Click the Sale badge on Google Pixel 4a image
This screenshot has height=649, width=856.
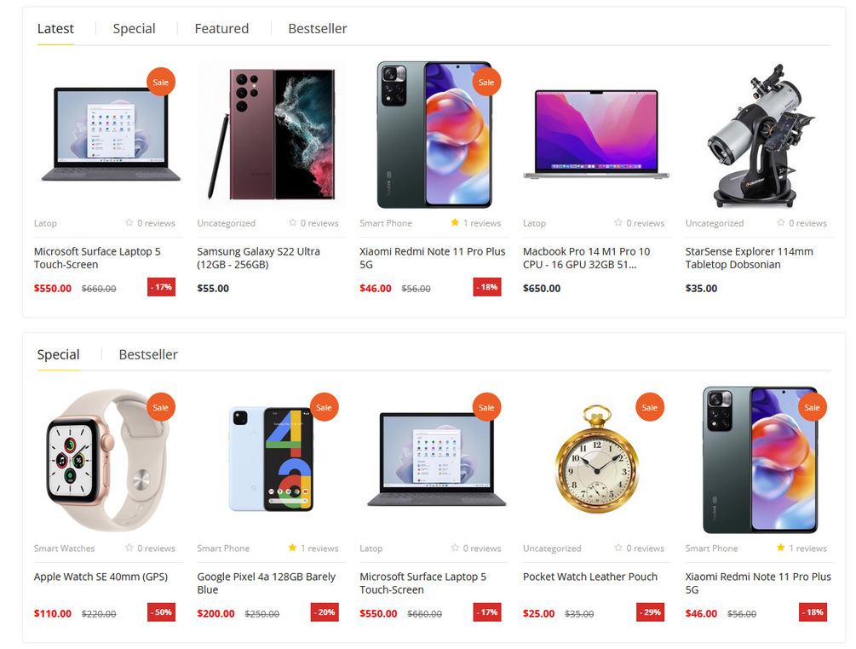pos(324,407)
